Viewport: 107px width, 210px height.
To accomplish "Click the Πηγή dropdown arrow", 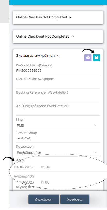I will (x=95, y=125).
